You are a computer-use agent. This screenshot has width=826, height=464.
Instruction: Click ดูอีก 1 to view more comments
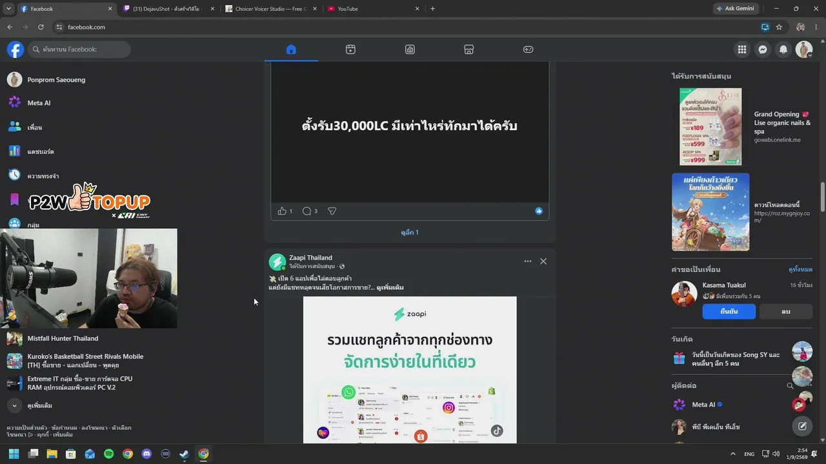coord(410,233)
